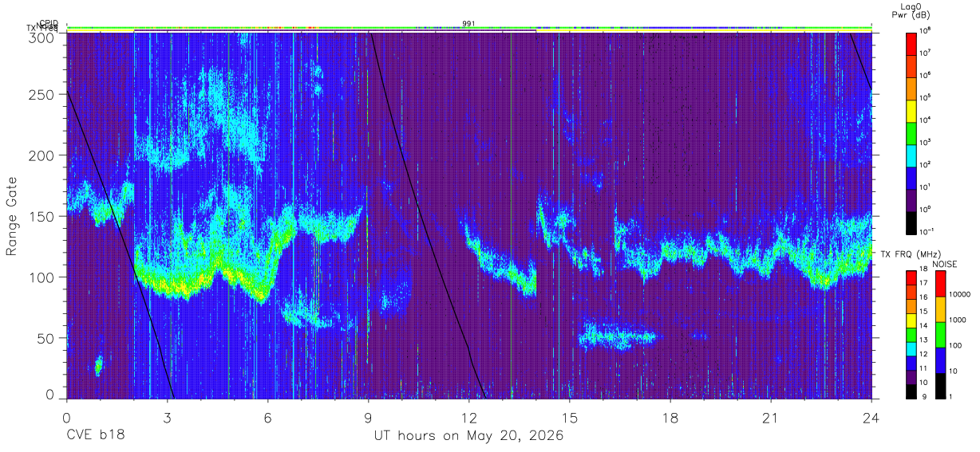Click the '991' CPID value above plot
Image resolution: width=980 pixels, height=452 pixels.
[469, 23]
